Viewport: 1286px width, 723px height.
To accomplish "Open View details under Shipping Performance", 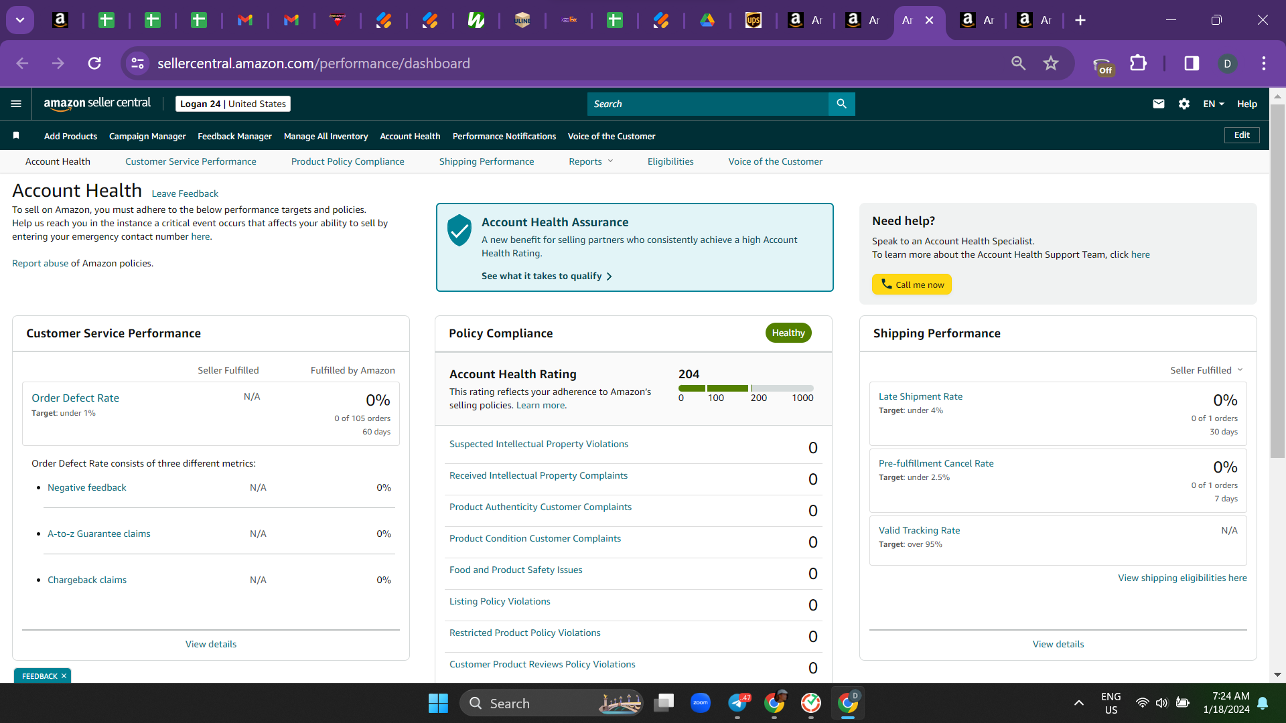I will 1058,644.
